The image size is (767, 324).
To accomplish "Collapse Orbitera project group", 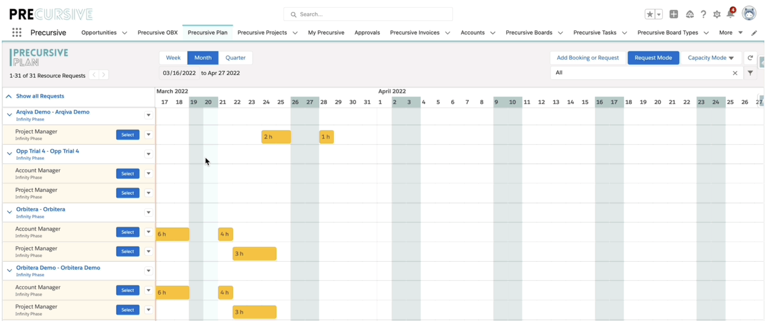I will [9, 212].
